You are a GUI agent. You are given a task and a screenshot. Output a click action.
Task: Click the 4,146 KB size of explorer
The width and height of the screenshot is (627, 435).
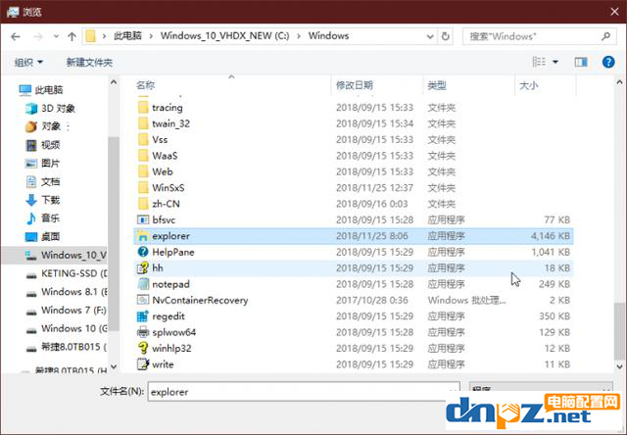[551, 236]
